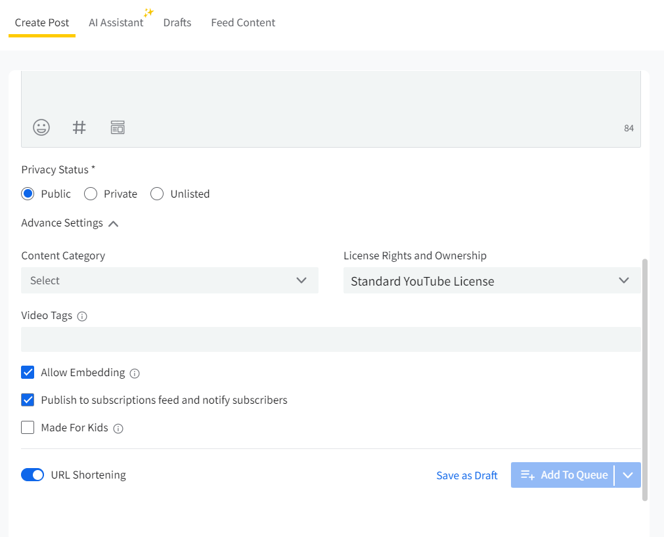The width and height of the screenshot is (664, 537).
Task: Select the Unlisted privacy option
Action: 157,194
